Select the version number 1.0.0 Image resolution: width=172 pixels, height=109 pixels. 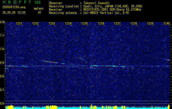(x=37, y=2)
